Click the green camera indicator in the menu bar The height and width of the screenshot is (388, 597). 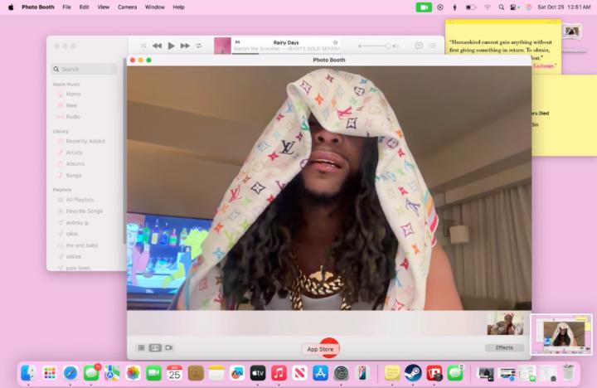pos(424,7)
